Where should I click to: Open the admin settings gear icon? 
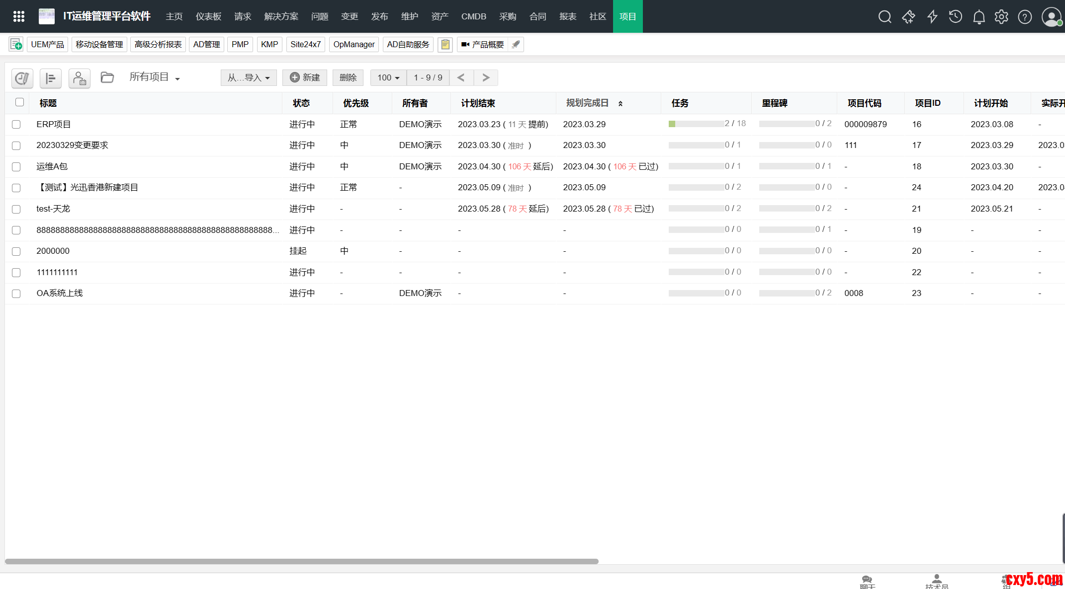click(1001, 17)
